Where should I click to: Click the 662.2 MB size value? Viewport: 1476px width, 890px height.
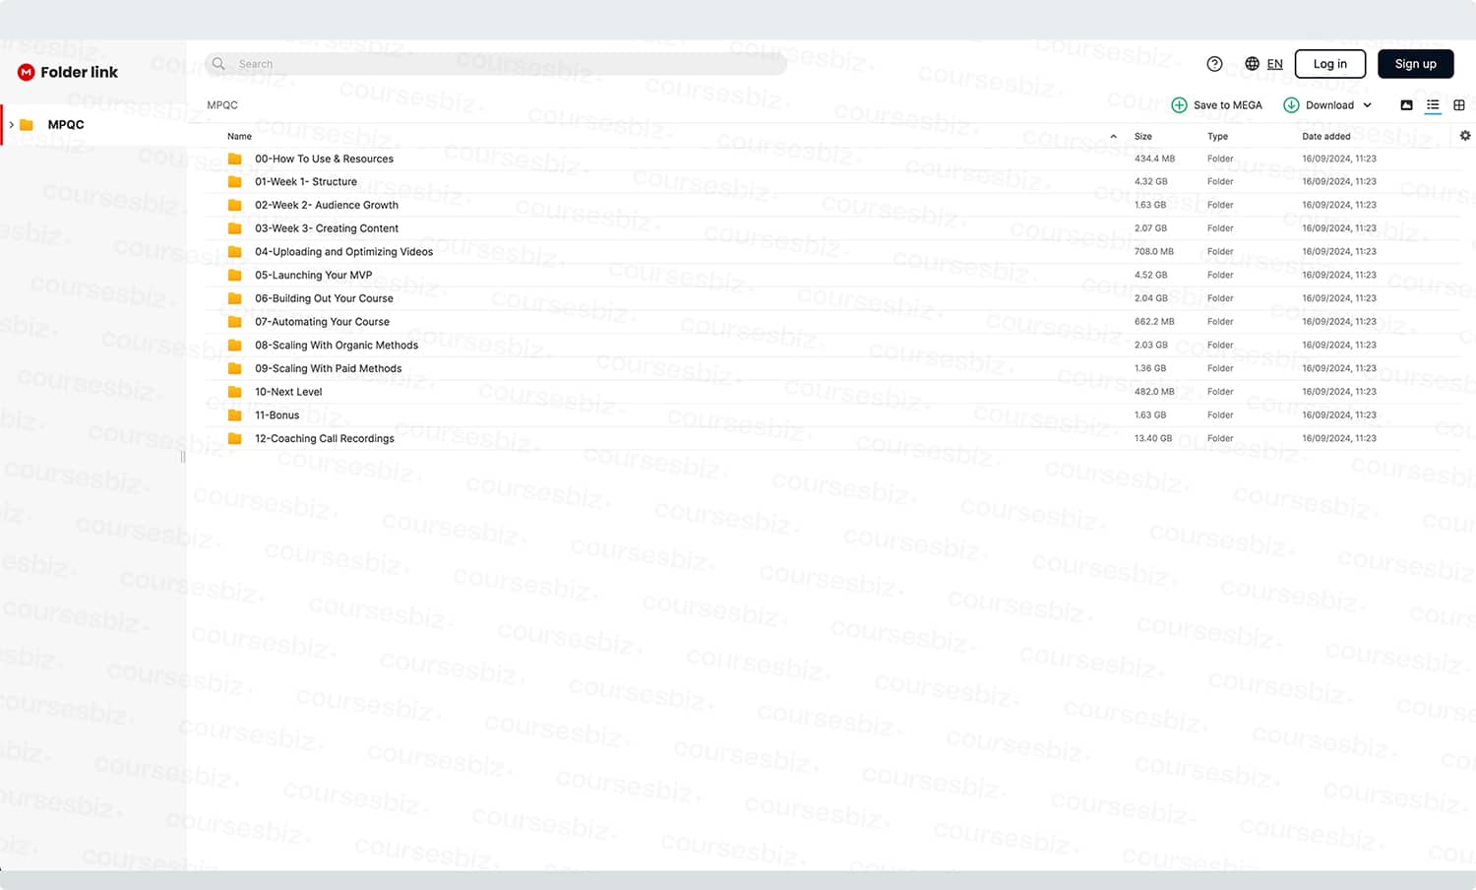tap(1154, 322)
